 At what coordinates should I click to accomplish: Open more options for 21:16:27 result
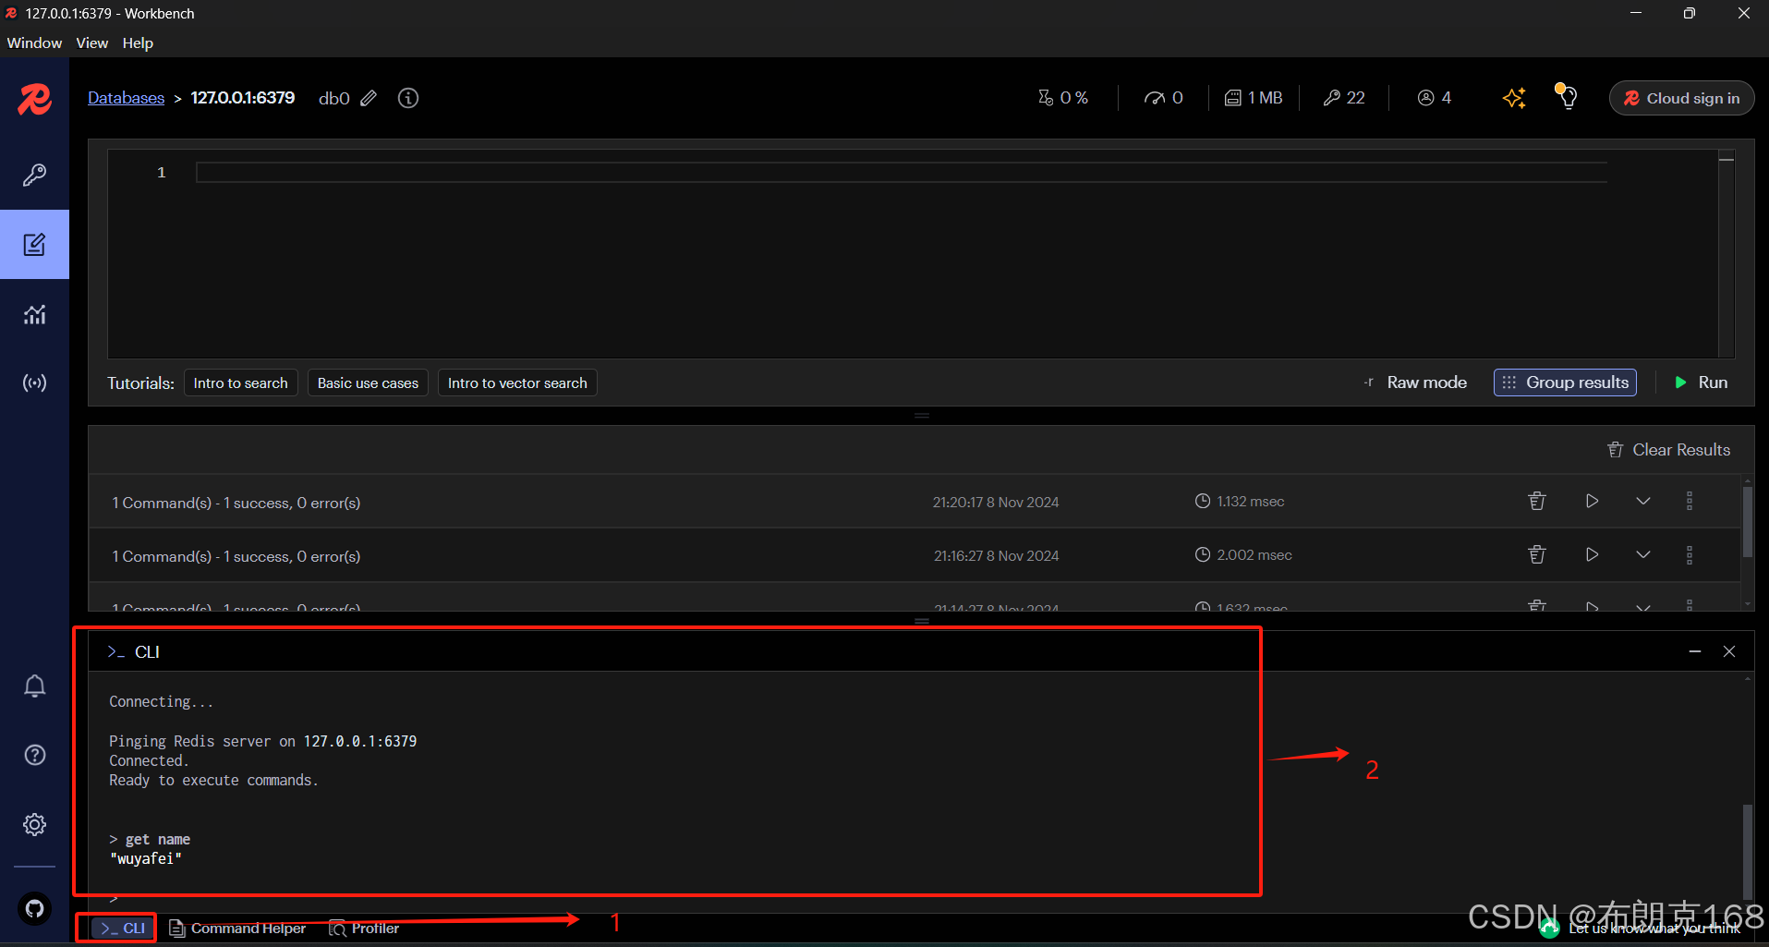pyautogui.click(x=1690, y=554)
